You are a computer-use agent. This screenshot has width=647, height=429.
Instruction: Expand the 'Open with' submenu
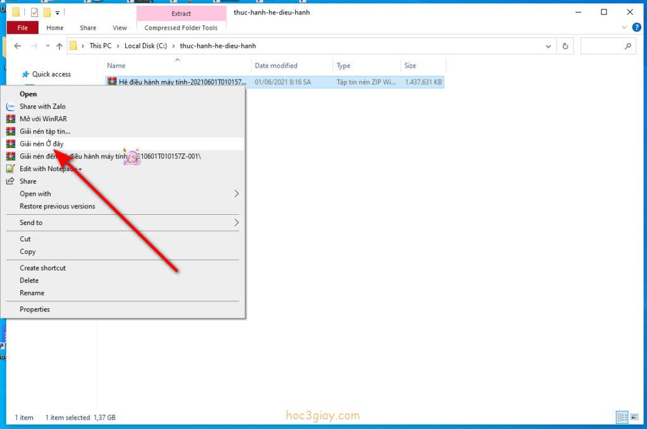236,194
